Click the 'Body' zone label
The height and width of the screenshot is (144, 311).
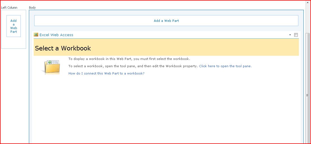pos(32,8)
